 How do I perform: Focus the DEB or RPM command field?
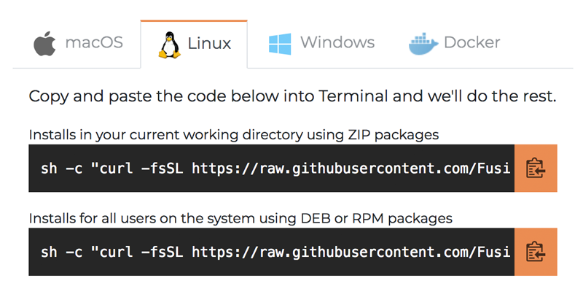pos(271,252)
